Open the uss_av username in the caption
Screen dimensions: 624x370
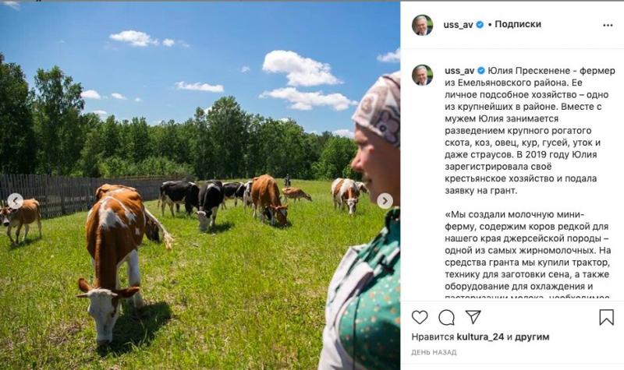pyautogui.click(x=459, y=71)
